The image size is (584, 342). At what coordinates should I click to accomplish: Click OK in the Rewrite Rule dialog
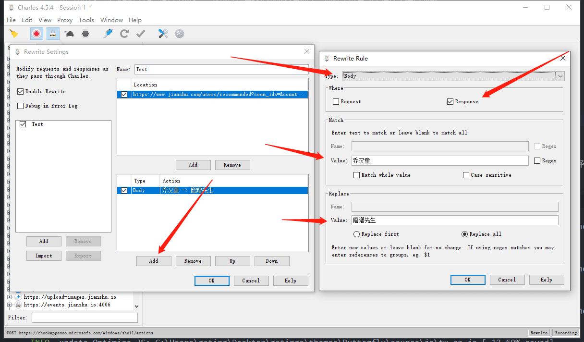467,280
